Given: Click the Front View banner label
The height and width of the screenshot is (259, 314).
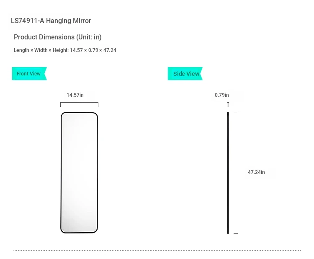Looking at the screenshot, I should point(28,74).
